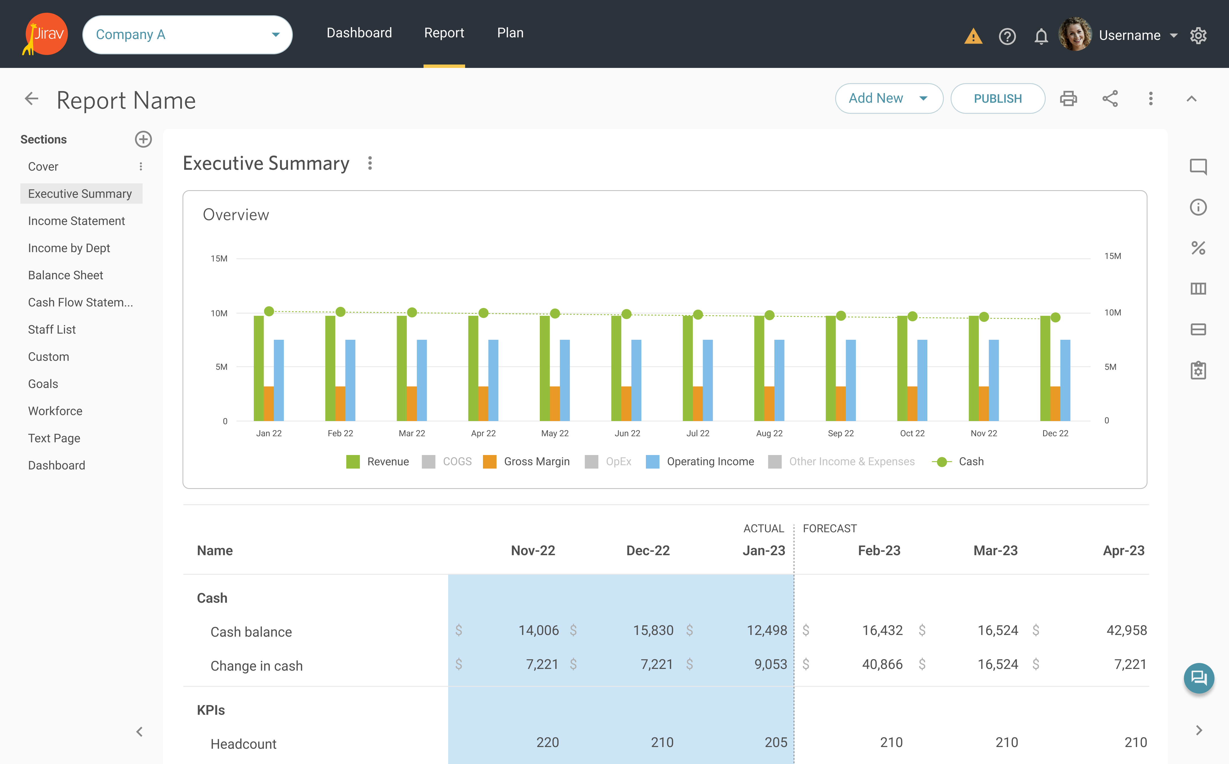Open the warning alert triangle icon
The height and width of the screenshot is (764, 1229).
tap(973, 37)
